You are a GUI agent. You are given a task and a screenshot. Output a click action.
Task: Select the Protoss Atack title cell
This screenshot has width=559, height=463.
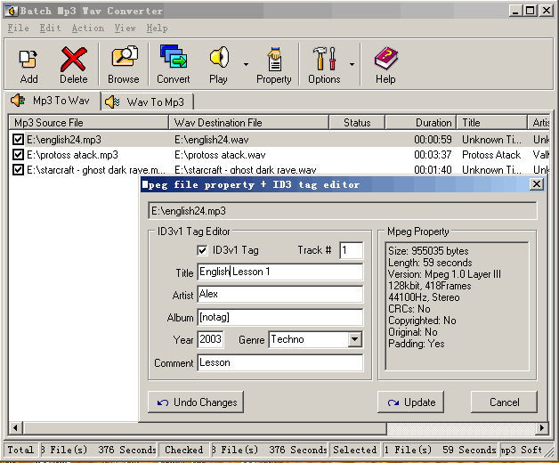pyautogui.click(x=491, y=155)
